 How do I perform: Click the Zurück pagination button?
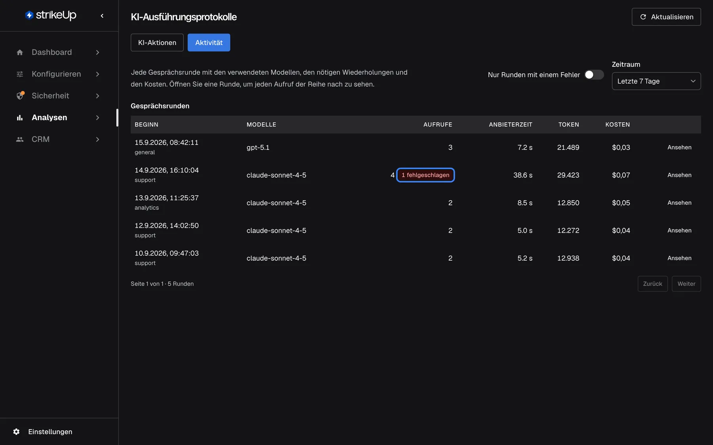click(652, 284)
